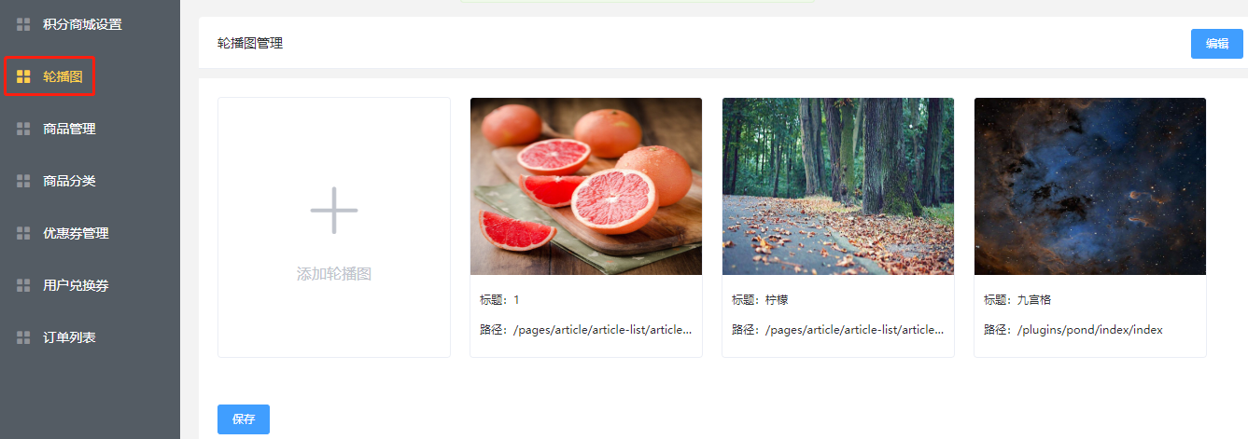This screenshot has width=1248, height=439.
Task: Click the grid icon beside 商品管理
Action: click(23, 129)
